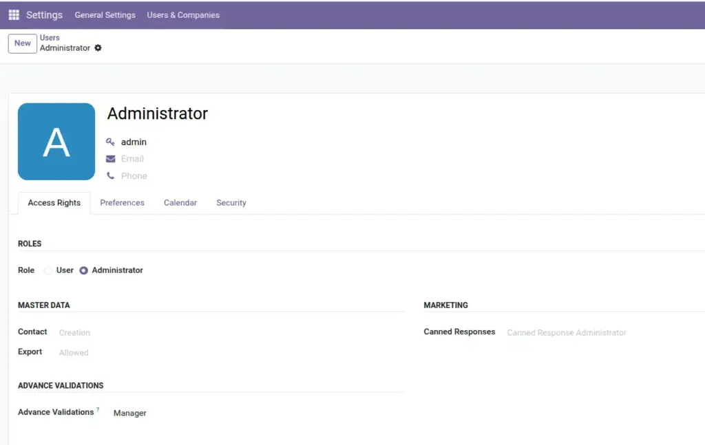The height and width of the screenshot is (445, 705).
Task: Switch to the Calendar tab
Action: click(180, 203)
